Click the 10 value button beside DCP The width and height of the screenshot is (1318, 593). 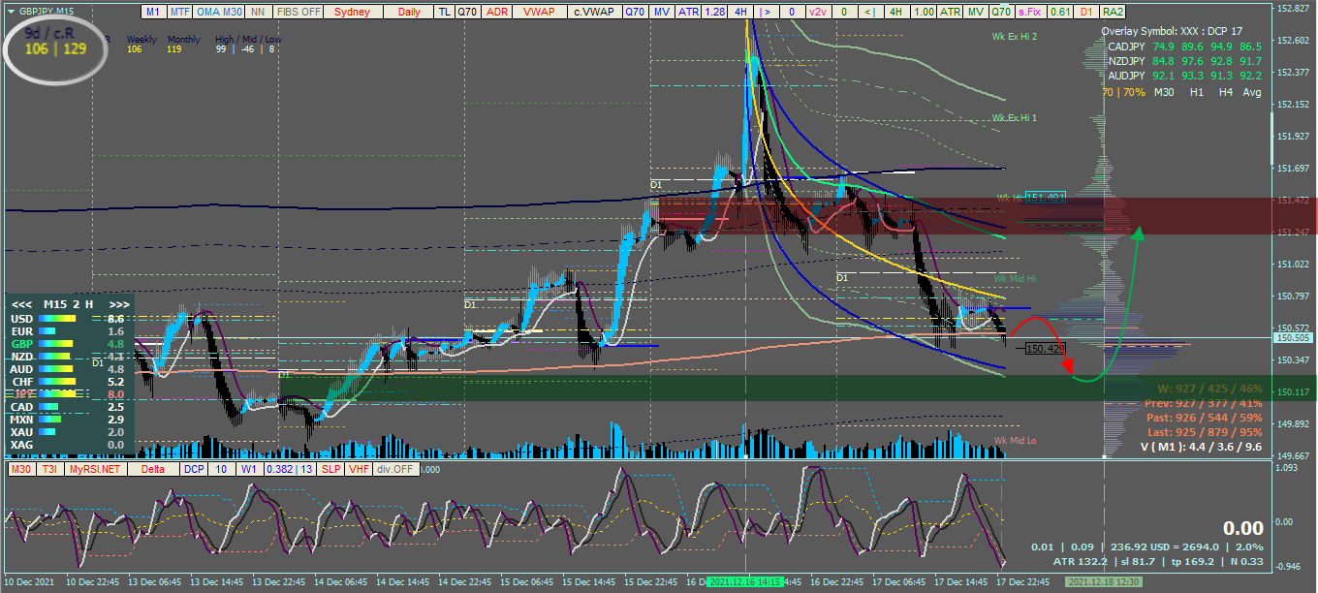point(221,469)
